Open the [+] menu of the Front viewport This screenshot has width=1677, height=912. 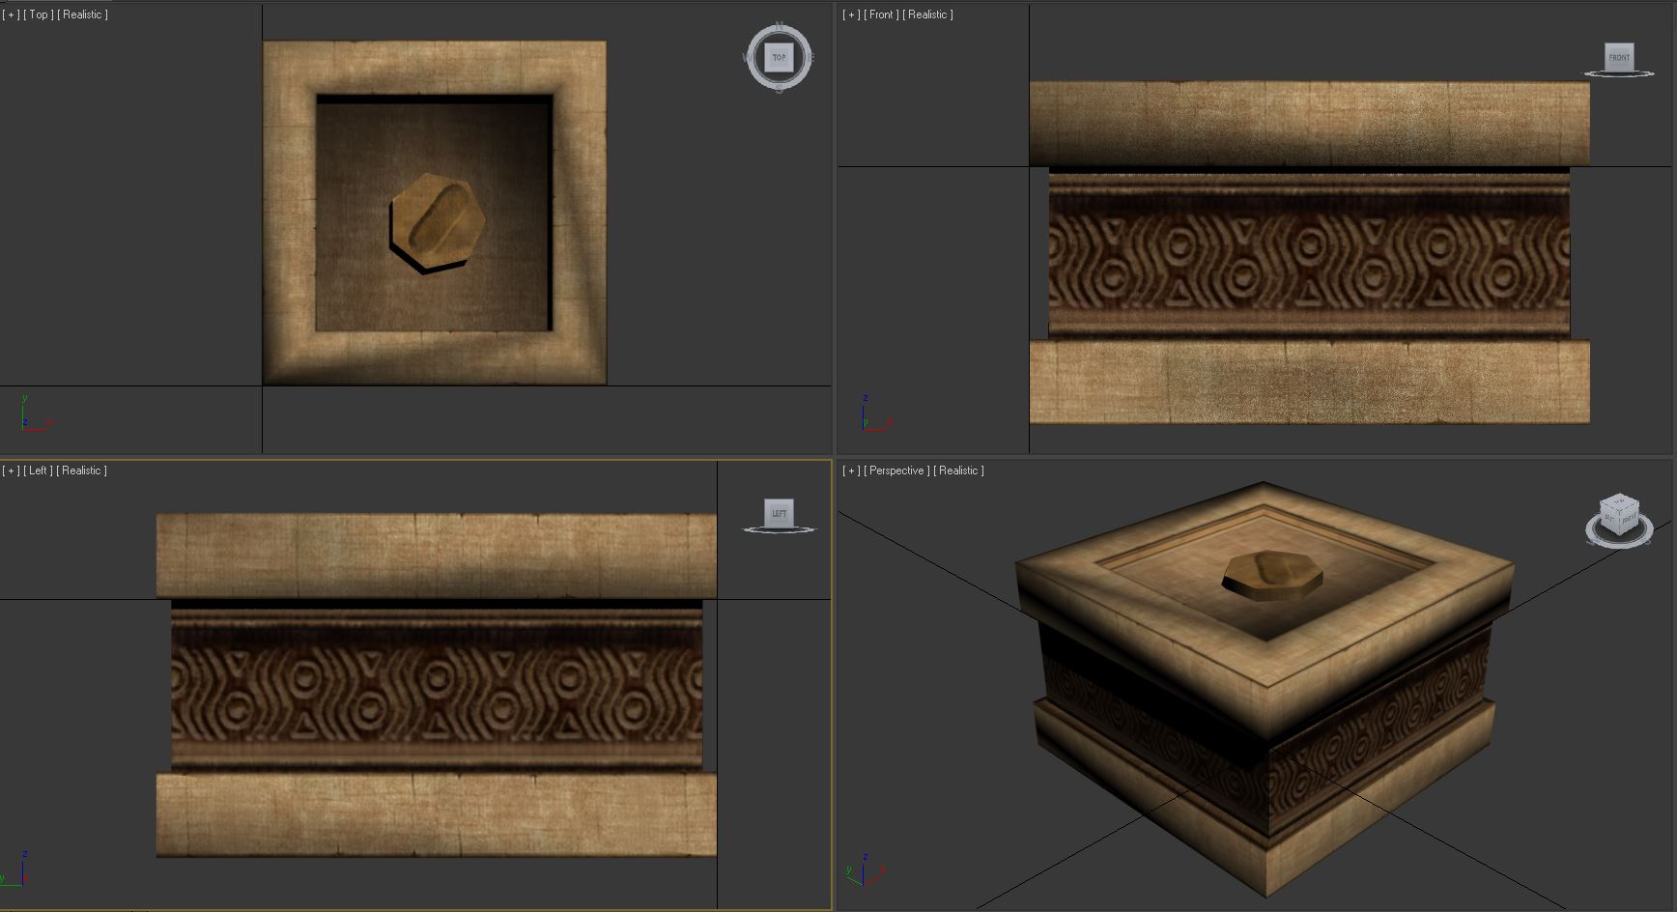tap(851, 14)
